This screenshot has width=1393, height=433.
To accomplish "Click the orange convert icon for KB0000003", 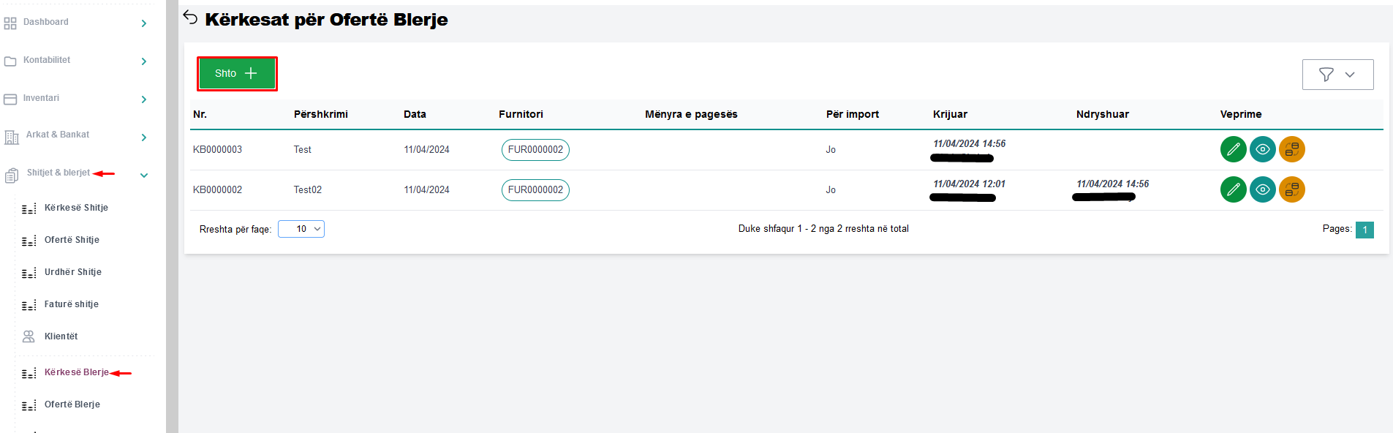I will pyautogui.click(x=1291, y=149).
